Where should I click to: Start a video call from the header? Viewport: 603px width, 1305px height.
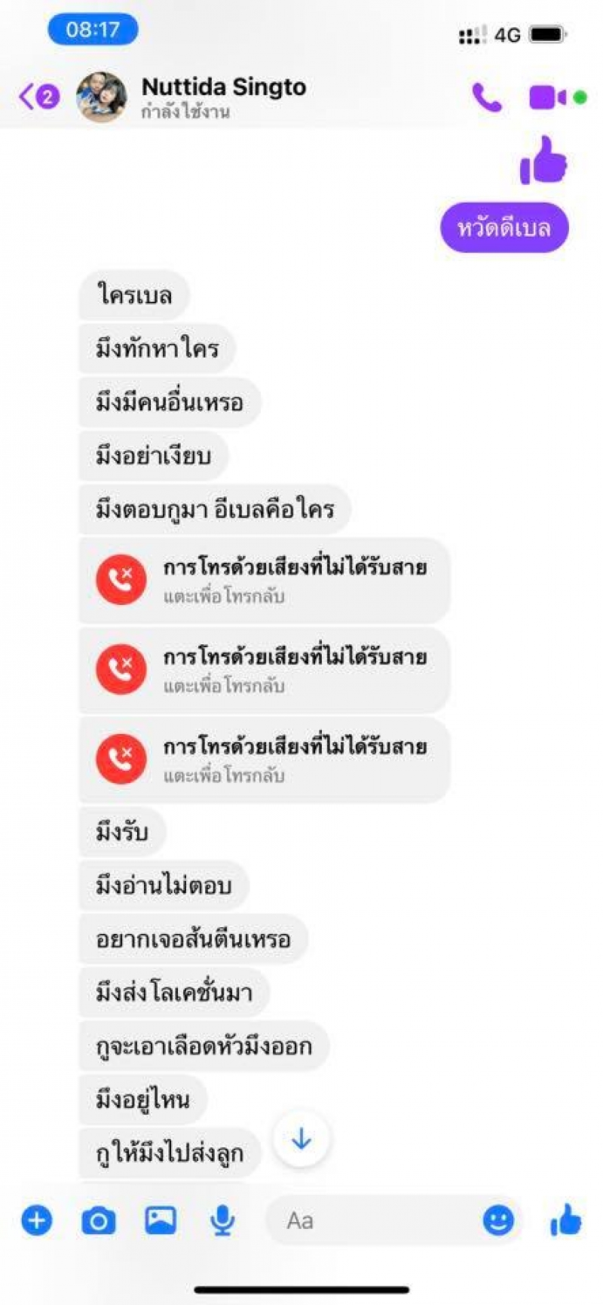coord(548,97)
